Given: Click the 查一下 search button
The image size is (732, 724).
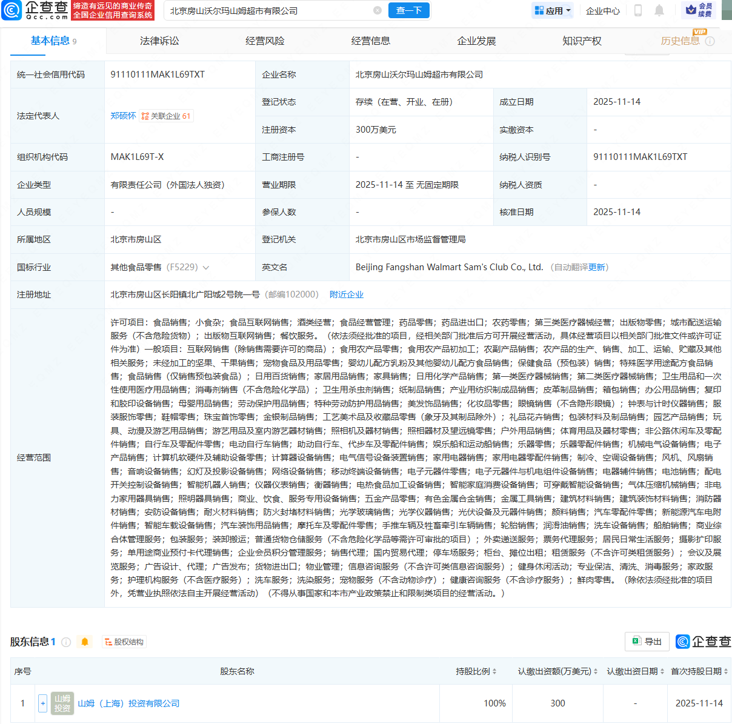Looking at the screenshot, I should [409, 10].
